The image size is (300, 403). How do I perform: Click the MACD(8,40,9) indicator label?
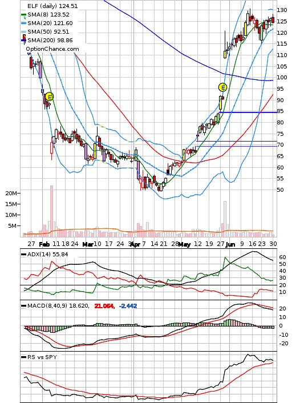pos(58,306)
